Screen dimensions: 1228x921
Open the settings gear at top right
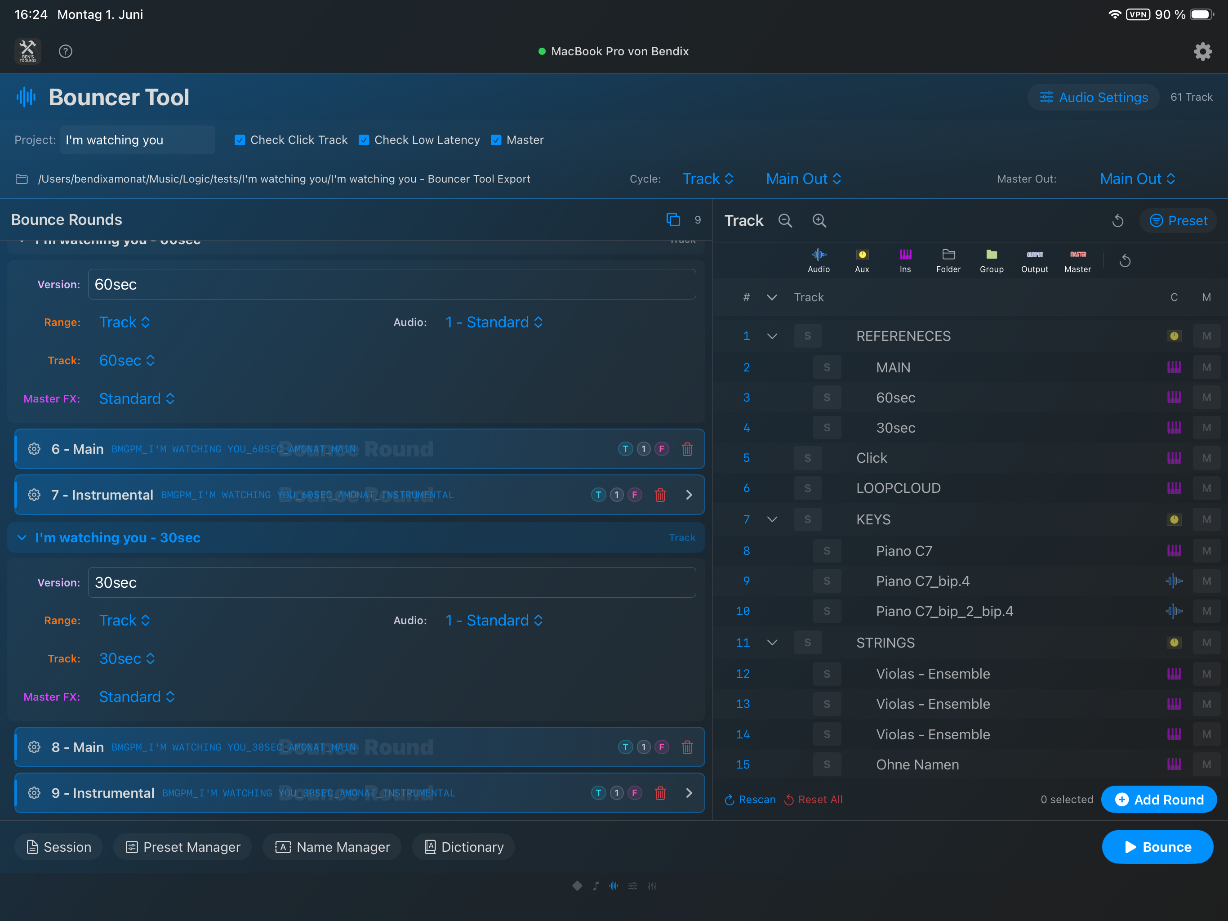tap(1202, 51)
